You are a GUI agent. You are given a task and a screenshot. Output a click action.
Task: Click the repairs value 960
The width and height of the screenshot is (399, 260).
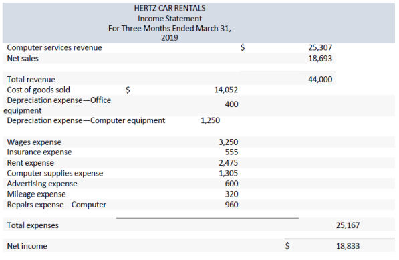231,205
